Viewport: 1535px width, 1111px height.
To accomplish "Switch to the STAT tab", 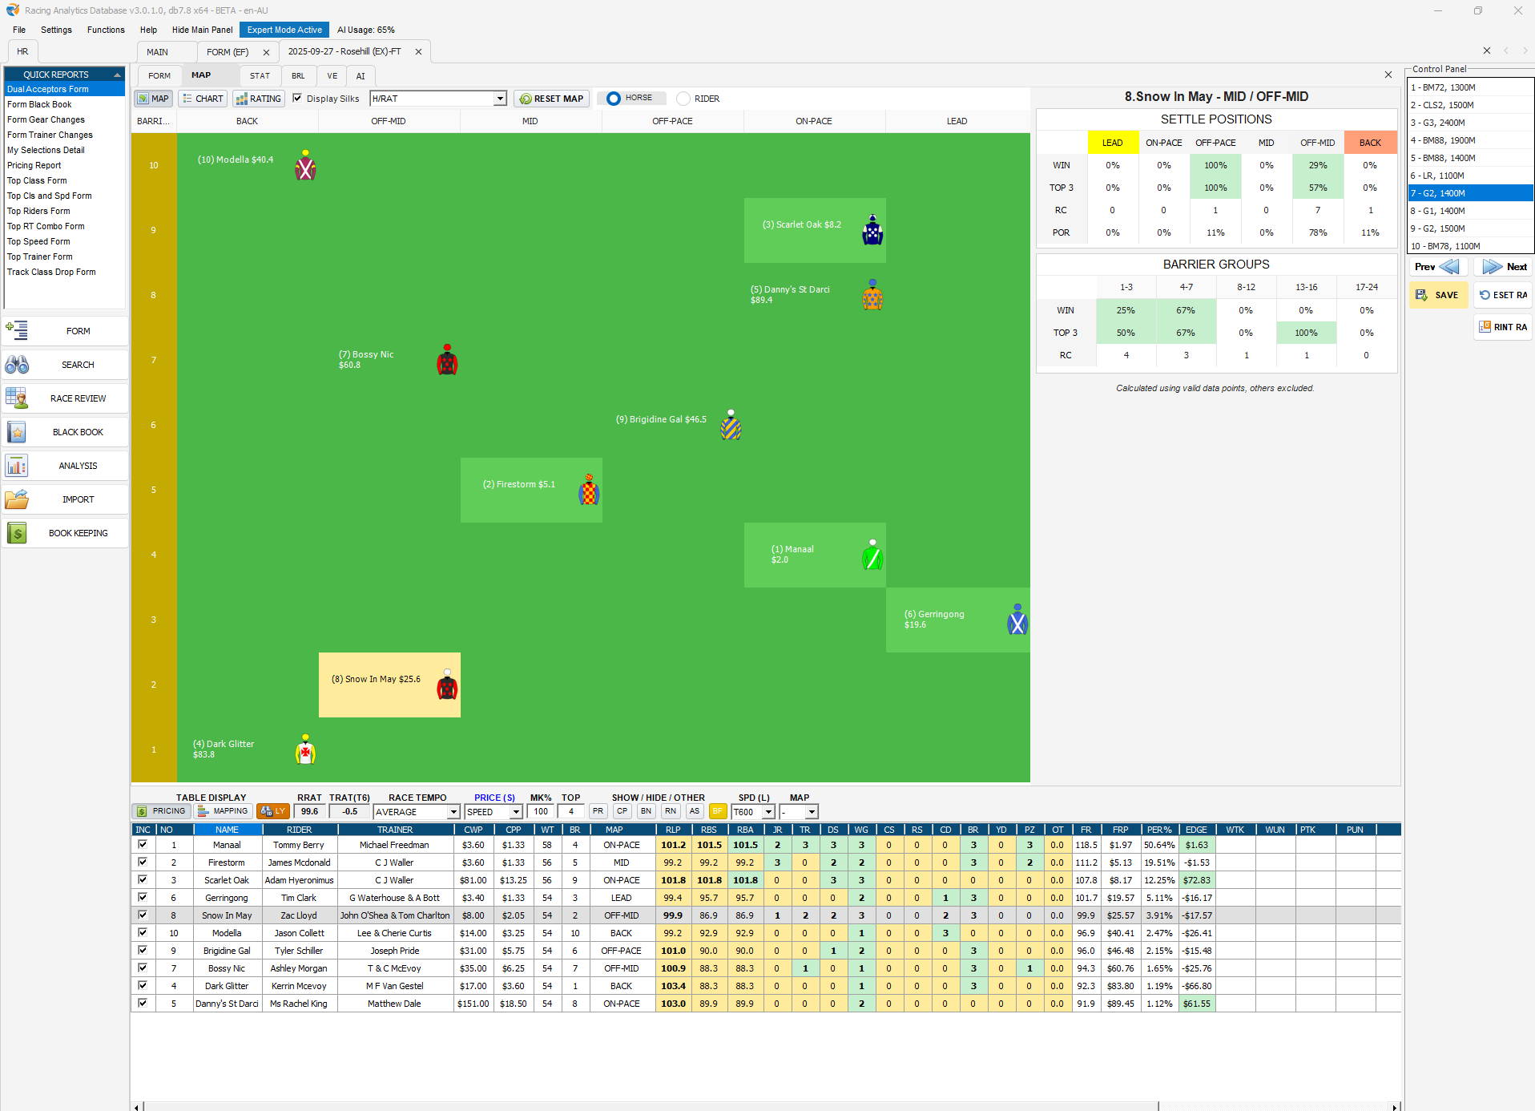I will click(260, 76).
